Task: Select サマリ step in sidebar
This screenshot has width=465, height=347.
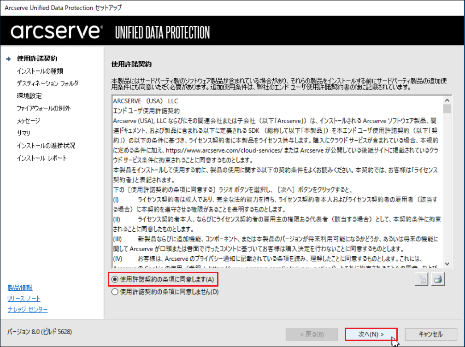Action: 24,133
